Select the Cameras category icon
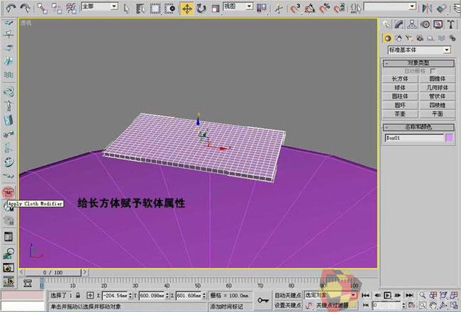Image resolution: width=461 pixels, height=312 pixels. pyautogui.click(x=420, y=38)
